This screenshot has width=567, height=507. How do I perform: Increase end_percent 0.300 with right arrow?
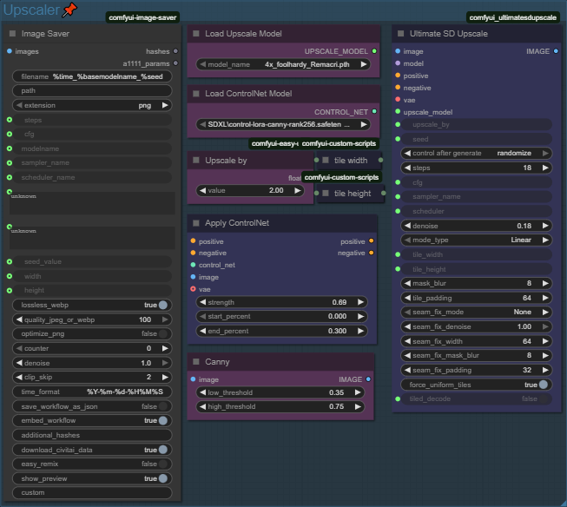point(360,331)
